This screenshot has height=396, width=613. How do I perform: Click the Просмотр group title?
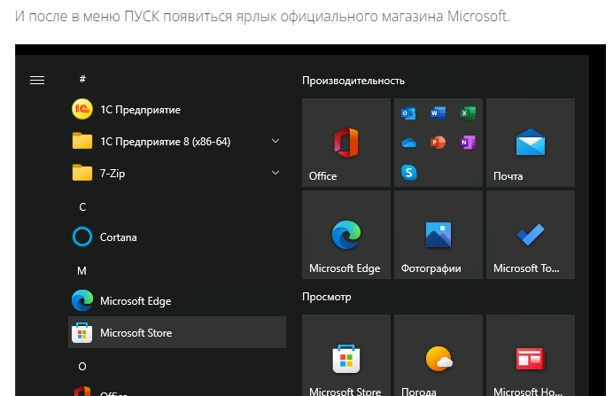327,297
